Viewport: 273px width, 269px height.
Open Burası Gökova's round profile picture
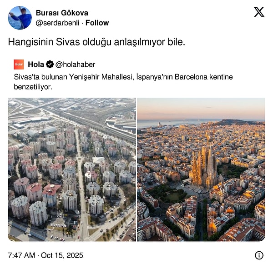[x=20, y=18]
